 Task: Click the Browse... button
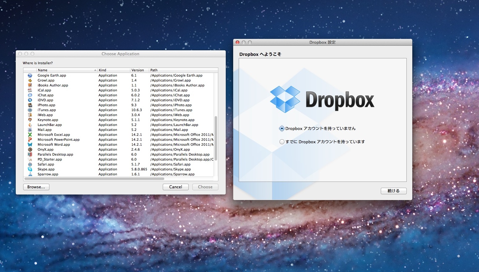click(x=36, y=187)
